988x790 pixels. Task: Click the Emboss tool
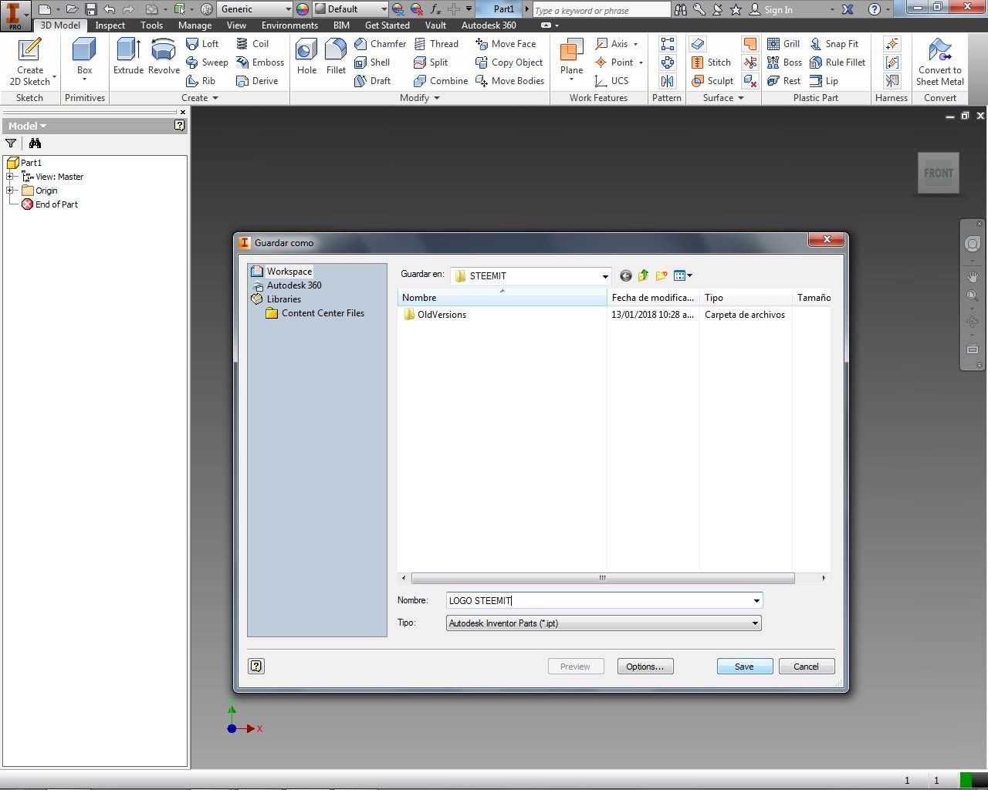pyautogui.click(x=260, y=62)
